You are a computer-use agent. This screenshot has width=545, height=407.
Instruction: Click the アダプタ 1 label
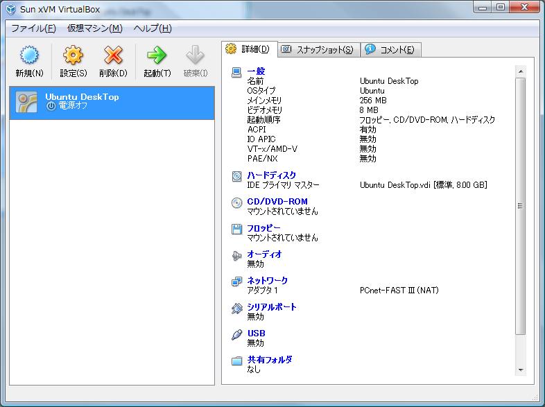[x=262, y=291]
